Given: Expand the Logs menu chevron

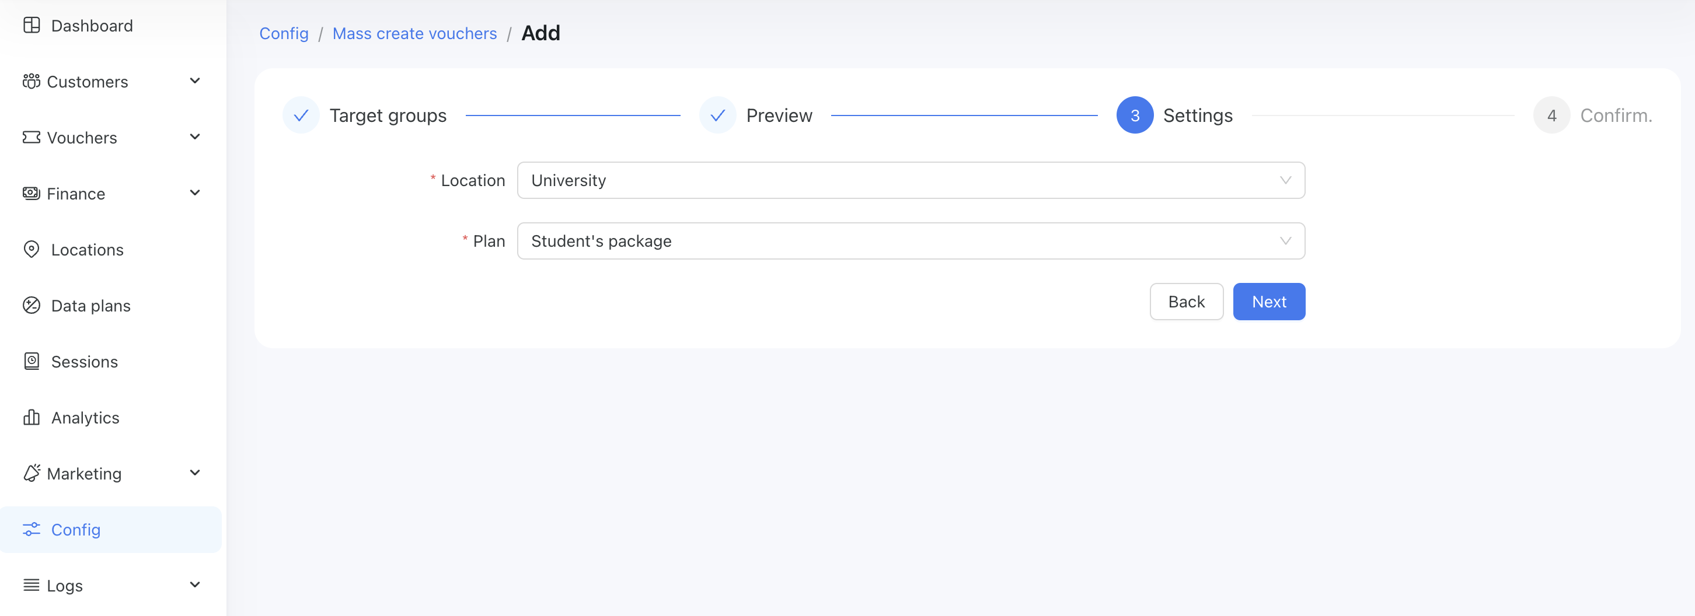Looking at the screenshot, I should [195, 584].
